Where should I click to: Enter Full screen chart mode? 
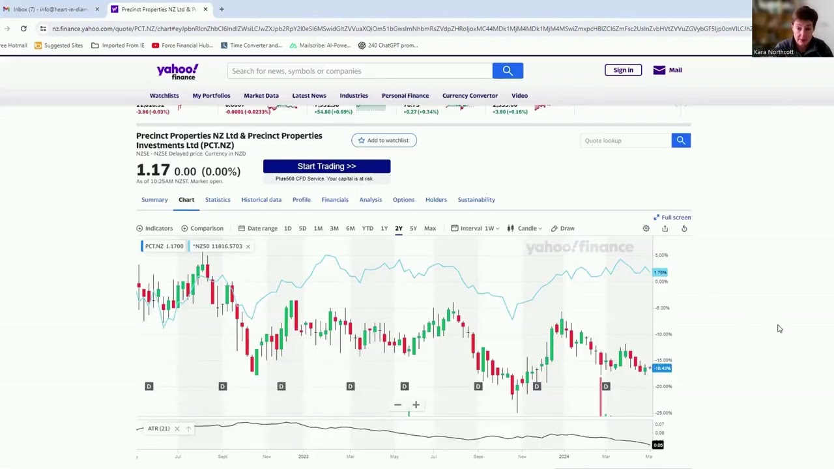672,218
